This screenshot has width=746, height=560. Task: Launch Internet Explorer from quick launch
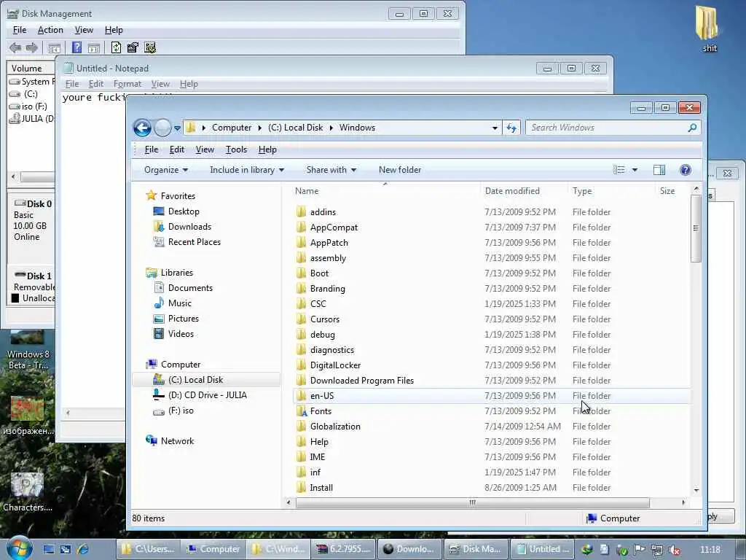(83, 550)
